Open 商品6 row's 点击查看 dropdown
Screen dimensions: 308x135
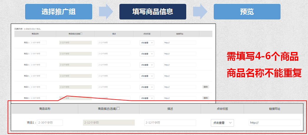(x=147, y=98)
